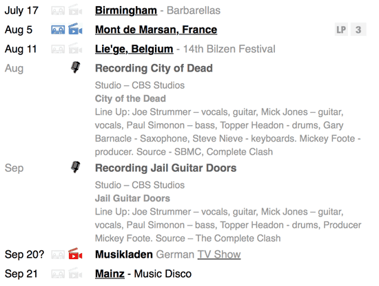Click the greyed cassette icon for Sep 20
Image resolution: width=379 pixels, height=286 pixels.
[x=58, y=254]
